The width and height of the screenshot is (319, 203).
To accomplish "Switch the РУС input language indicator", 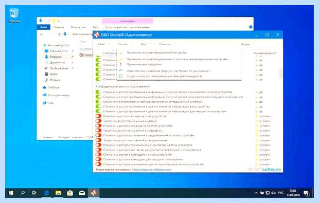I will (x=280, y=193).
